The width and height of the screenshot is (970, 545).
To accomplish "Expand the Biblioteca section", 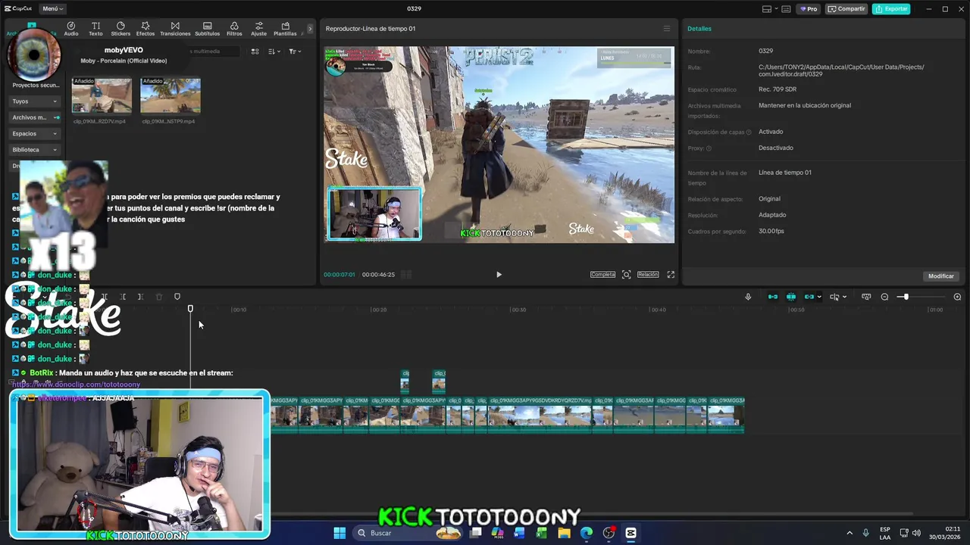I will tap(34, 150).
